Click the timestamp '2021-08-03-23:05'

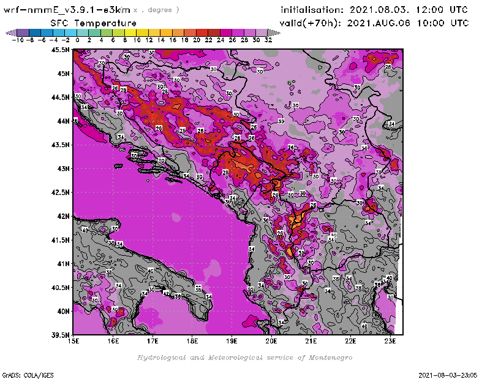click(x=448, y=375)
